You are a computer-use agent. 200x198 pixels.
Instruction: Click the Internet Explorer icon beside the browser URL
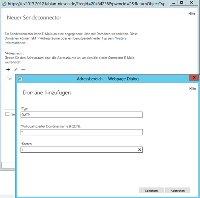pos(4,4)
